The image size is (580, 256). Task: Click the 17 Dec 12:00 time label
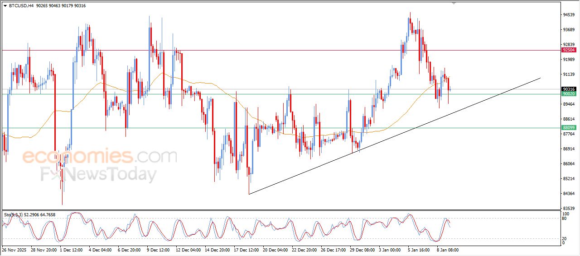247,250
